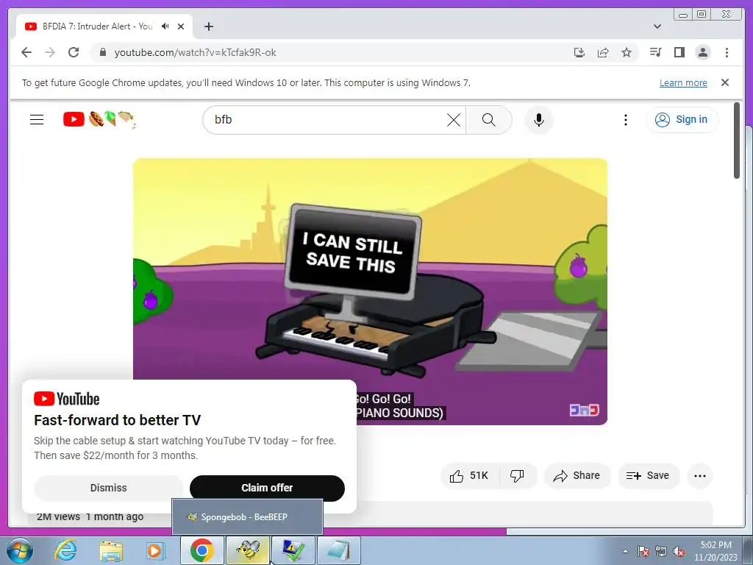Open Windows Explorer folder in taskbar
Screen dimensions: 753x565
tap(112, 550)
